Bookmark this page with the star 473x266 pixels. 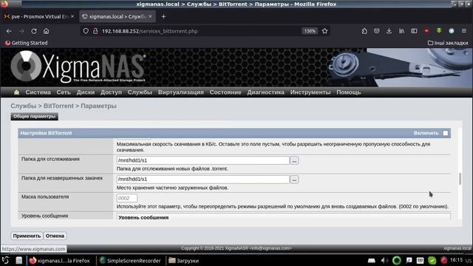click(324, 31)
